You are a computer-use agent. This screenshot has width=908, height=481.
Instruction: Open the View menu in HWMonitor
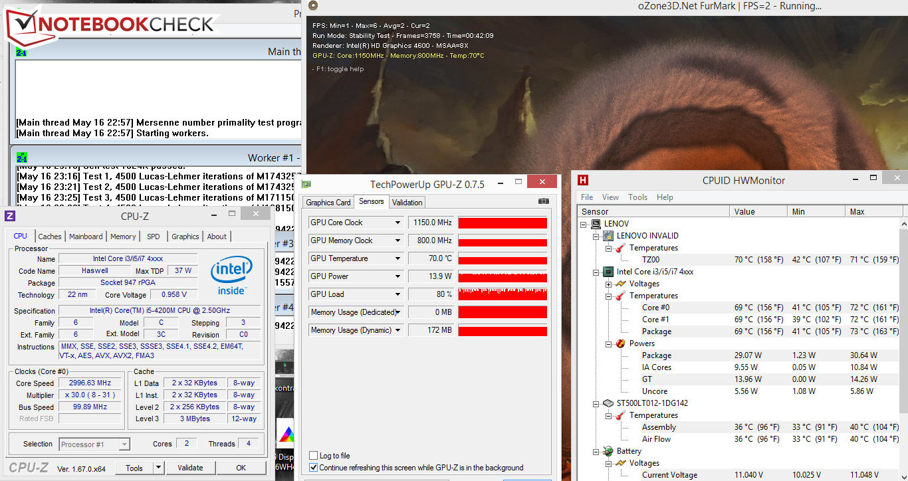coord(610,197)
